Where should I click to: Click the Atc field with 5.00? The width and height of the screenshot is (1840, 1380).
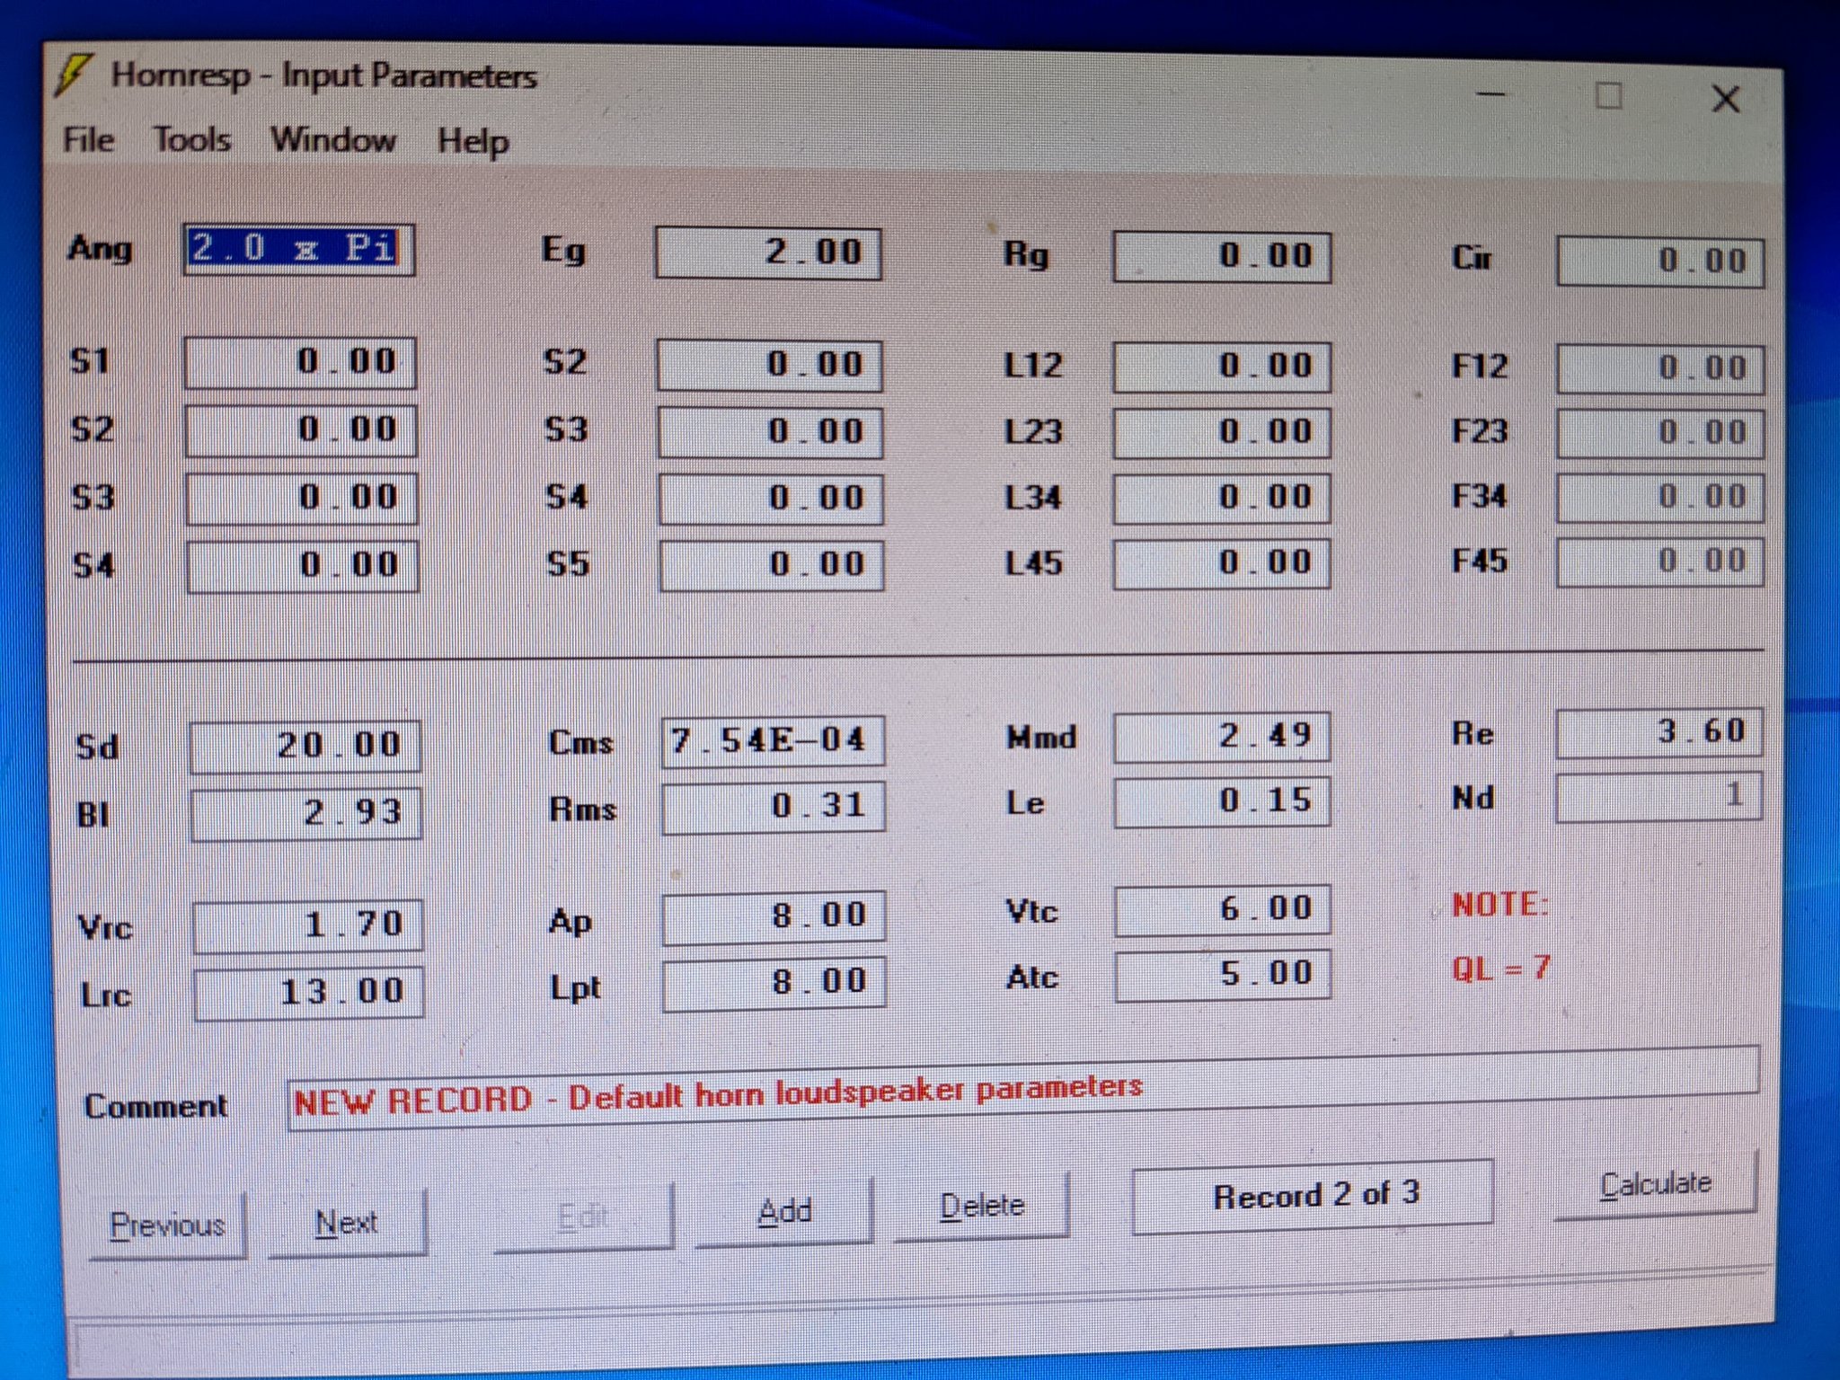(1223, 976)
